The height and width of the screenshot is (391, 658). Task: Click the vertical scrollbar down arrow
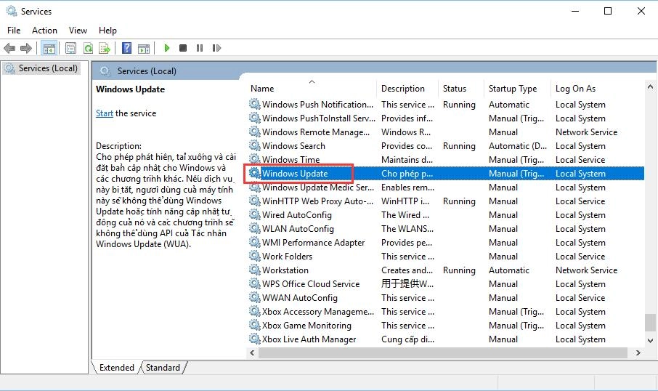tap(650, 340)
